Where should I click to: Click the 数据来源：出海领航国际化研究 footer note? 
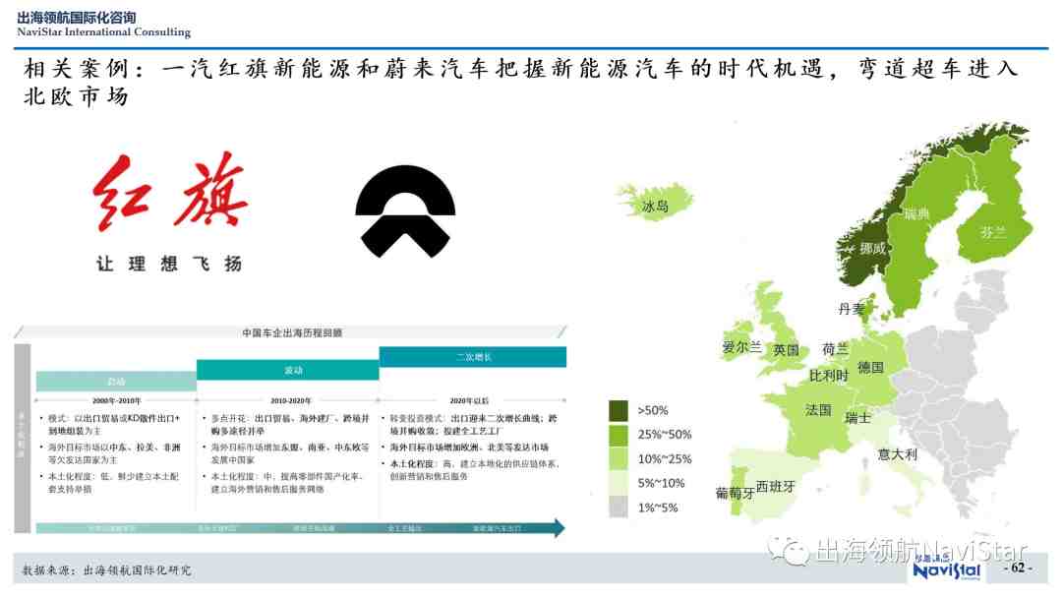[106, 570]
